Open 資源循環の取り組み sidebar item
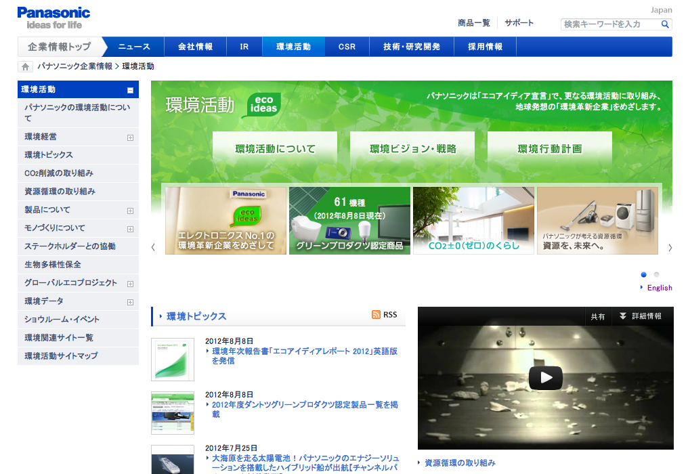The image size is (688, 474). click(x=78, y=192)
